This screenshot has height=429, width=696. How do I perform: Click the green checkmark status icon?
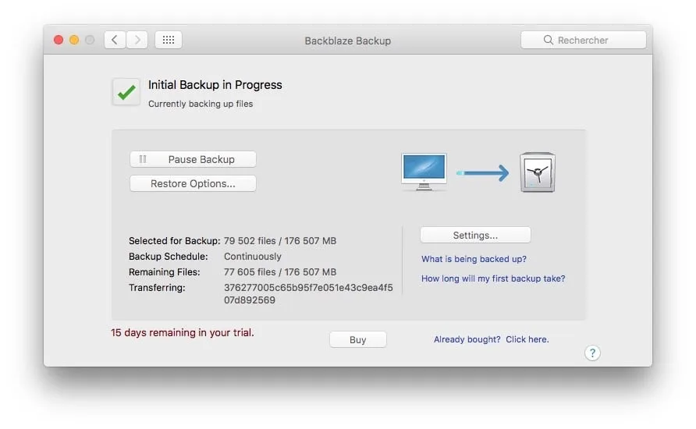[x=126, y=92]
